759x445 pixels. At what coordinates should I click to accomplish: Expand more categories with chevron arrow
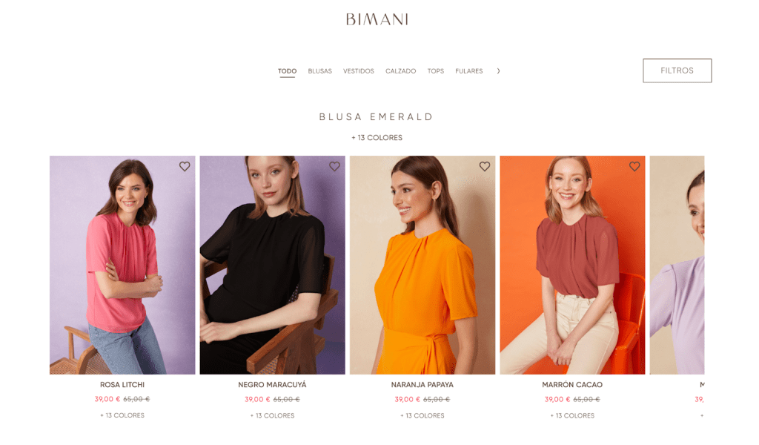point(498,71)
